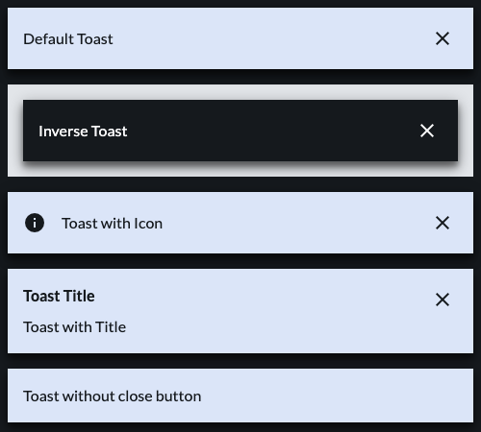Click the info circle icon
Image resolution: width=481 pixels, height=432 pixels.
point(35,223)
